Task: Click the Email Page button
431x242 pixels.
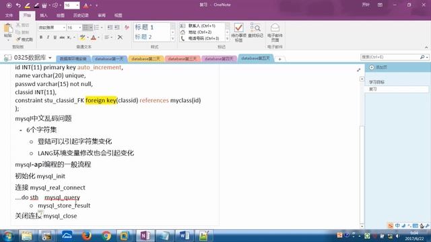Action: click(x=275, y=32)
